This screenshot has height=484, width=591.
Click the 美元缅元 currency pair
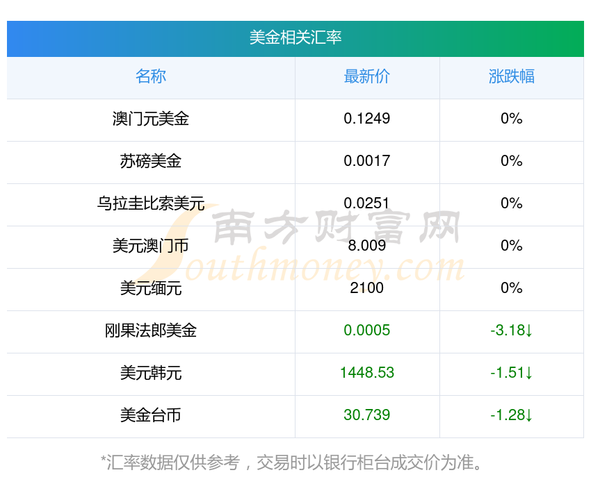tap(151, 288)
